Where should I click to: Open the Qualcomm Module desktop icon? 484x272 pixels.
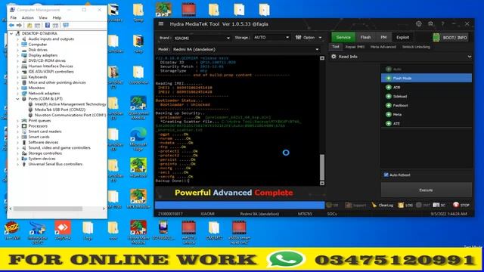(x=138, y=107)
